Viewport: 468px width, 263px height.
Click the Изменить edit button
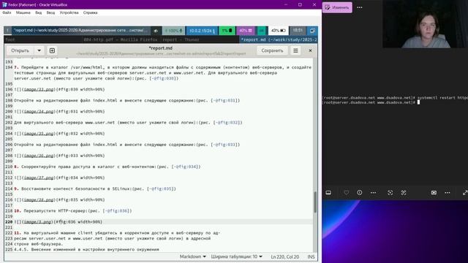[x=337, y=7]
